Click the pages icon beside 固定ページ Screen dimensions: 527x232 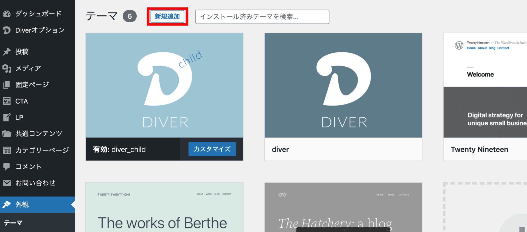point(7,85)
